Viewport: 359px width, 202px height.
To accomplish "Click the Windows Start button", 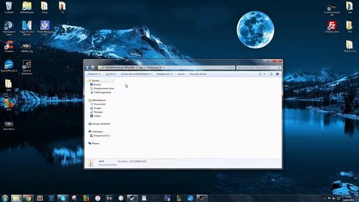I will [x=5, y=198].
